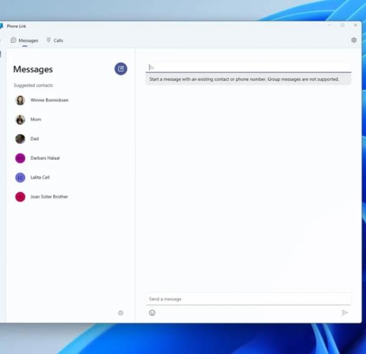Image resolution: width=366 pixels, height=354 pixels.
Task: Click Joan Sister Brother's red avatar
Action: (x=20, y=197)
